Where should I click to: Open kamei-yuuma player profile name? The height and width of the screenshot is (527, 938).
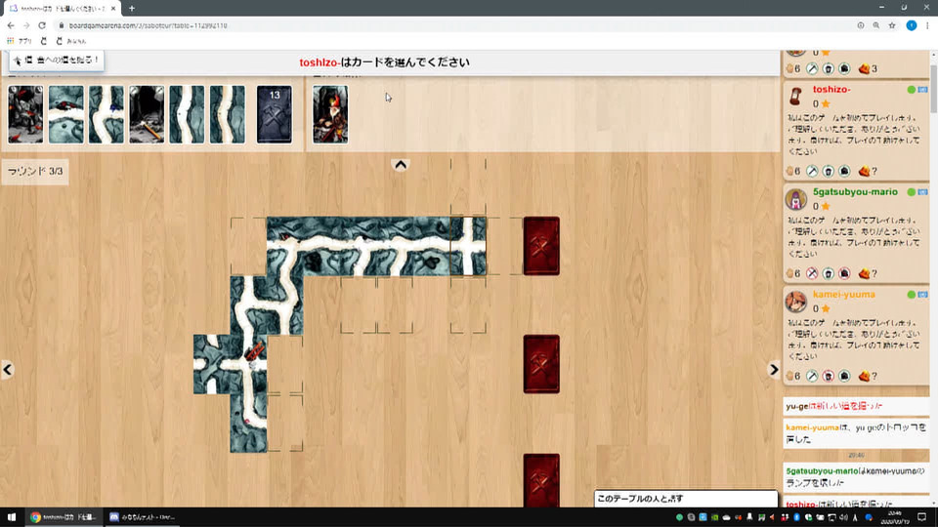843,294
